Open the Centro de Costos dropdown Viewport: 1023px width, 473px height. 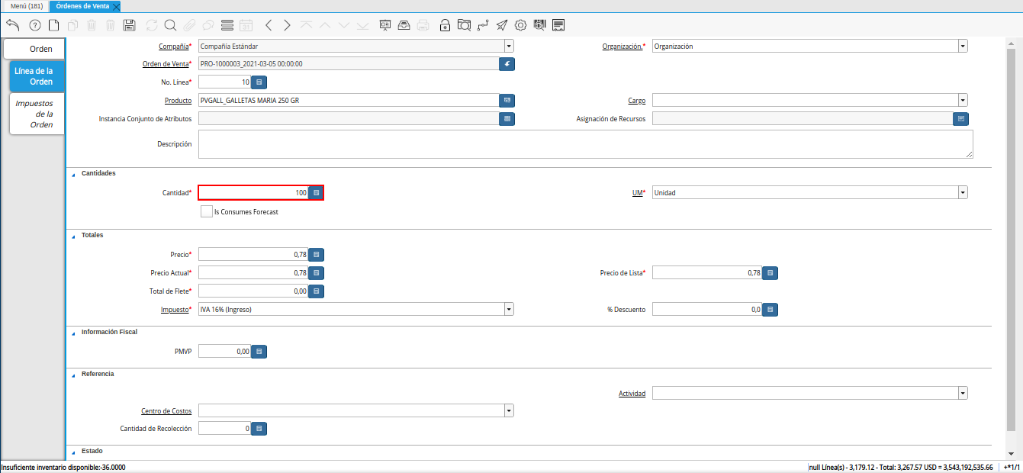point(509,410)
